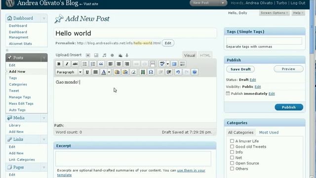The width and height of the screenshot is (316, 178).
Task: Apply strikethrough (ABC) formatting
Action: click(75, 64)
